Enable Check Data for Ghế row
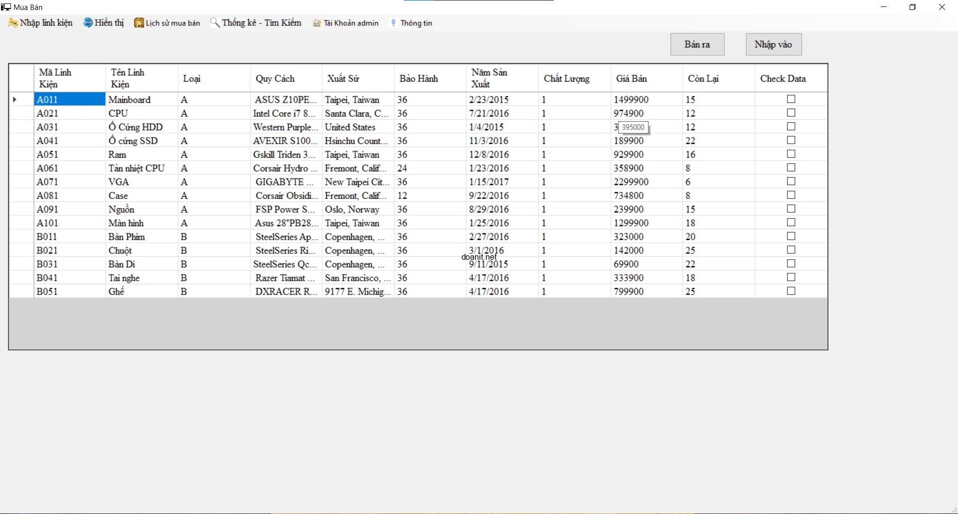This screenshot has height=514, width=958. (x=791, y=291)
